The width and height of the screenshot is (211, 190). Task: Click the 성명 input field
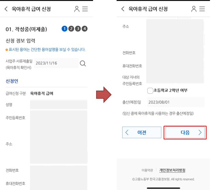(x=59, y=105)
